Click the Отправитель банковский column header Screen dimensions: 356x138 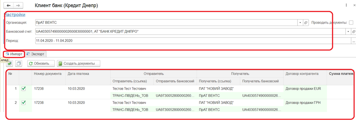[x=175, y=81]
